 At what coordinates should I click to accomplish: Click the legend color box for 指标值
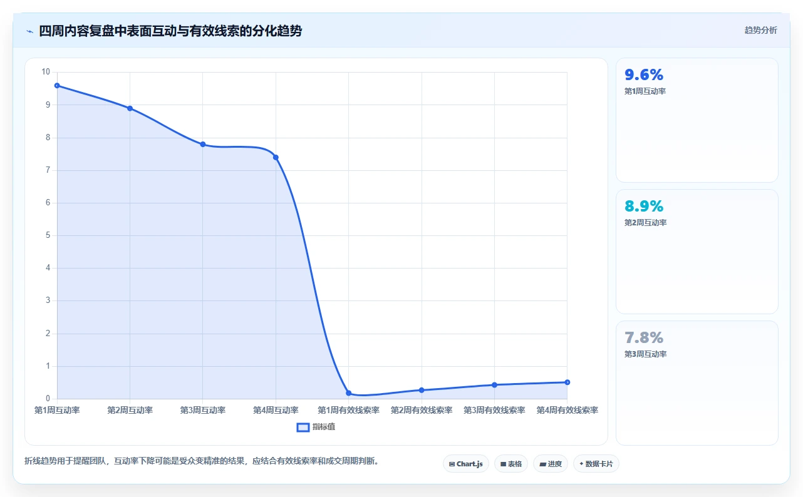coord(303,427)
